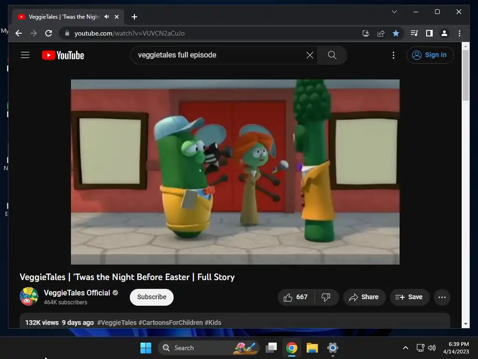Open VeggieTales Official channel avatar
This screenshot has height=359, width=478.
(x=28, y=296)
